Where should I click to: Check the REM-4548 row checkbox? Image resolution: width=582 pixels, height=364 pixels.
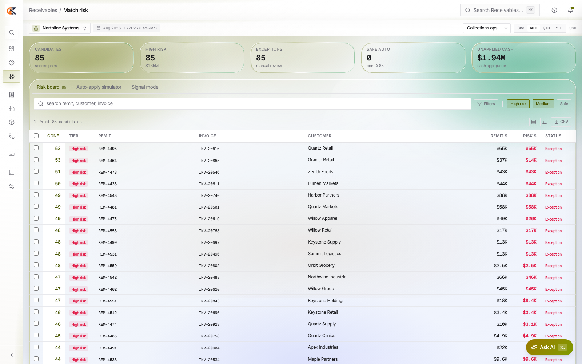tap(36, 195)
